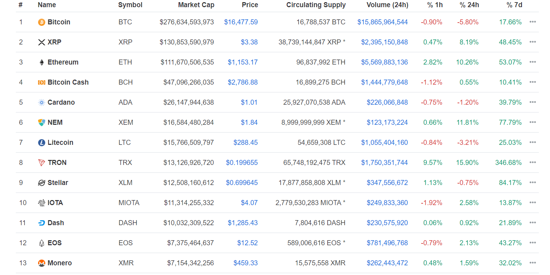This screenshot has width=550, height=275.
Task: Sort by the Volume (24h) column header
Action: [x=387, y=5]
